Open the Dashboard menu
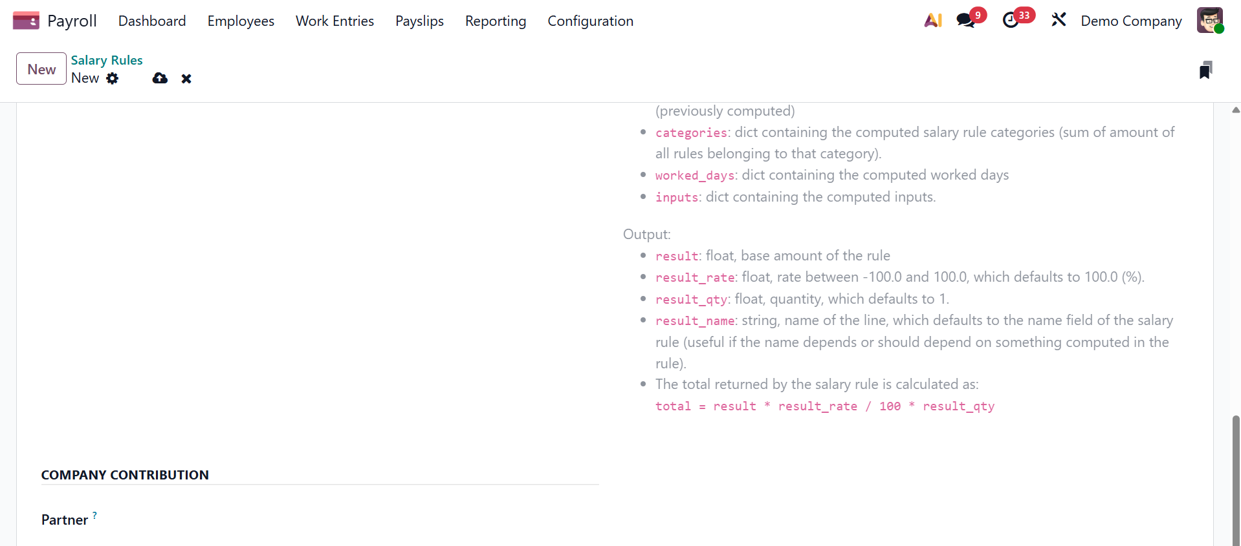 [x=152, y=21]
